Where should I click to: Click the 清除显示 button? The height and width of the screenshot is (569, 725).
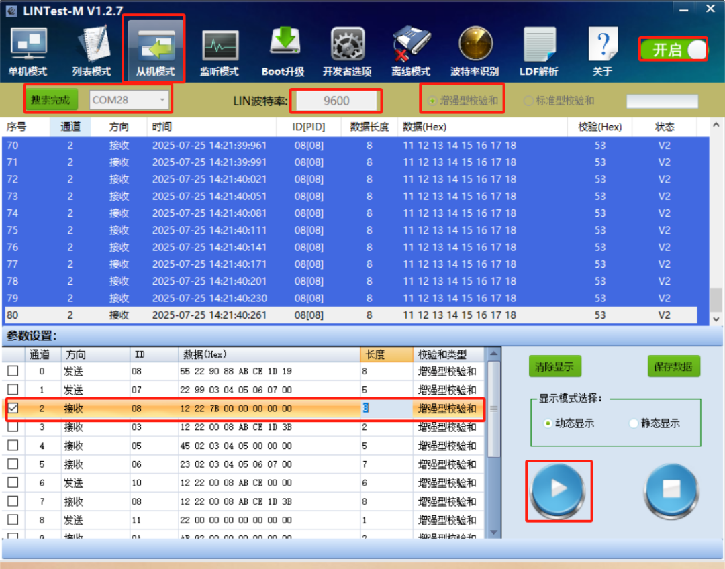click(554, 366)
